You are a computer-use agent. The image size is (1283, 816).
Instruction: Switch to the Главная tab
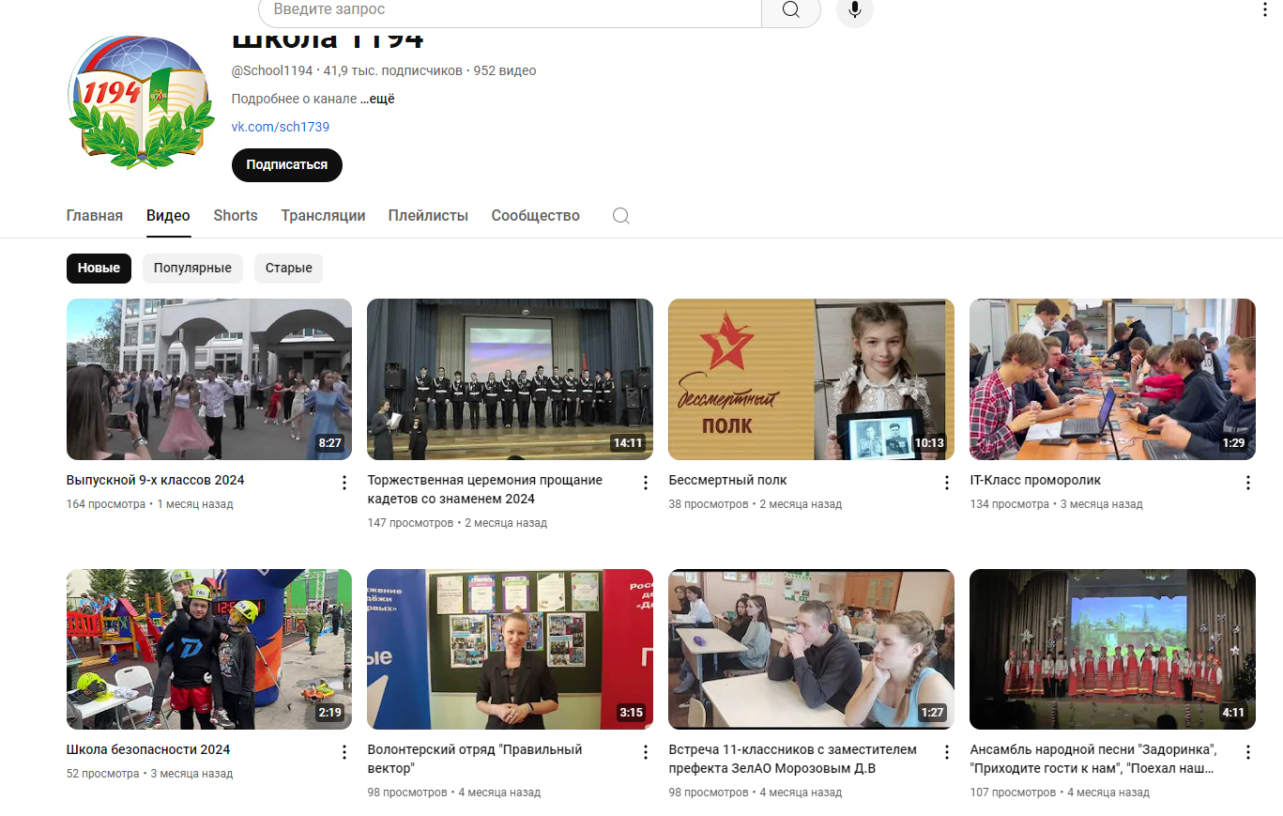point(95,216)
